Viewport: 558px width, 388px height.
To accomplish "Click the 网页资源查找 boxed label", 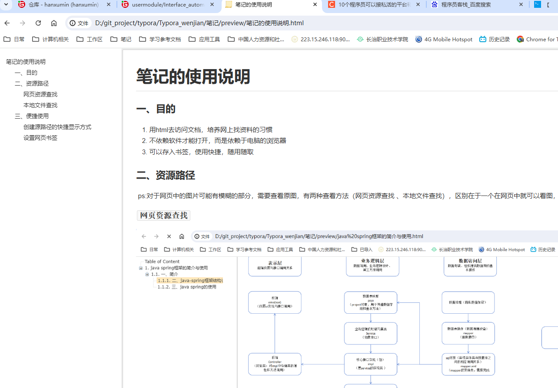I will point(164,216).
